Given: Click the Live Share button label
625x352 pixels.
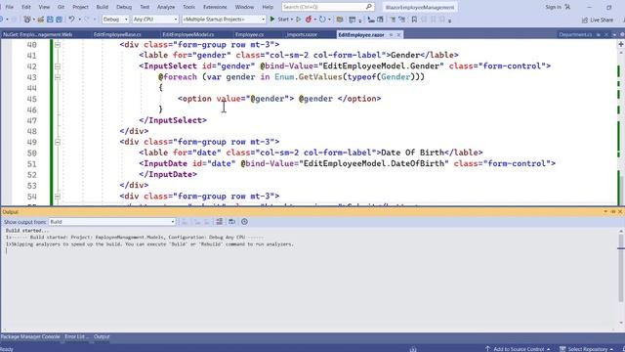Looking at the screenshot, I should pyautogui.click(x=602, y=20).
